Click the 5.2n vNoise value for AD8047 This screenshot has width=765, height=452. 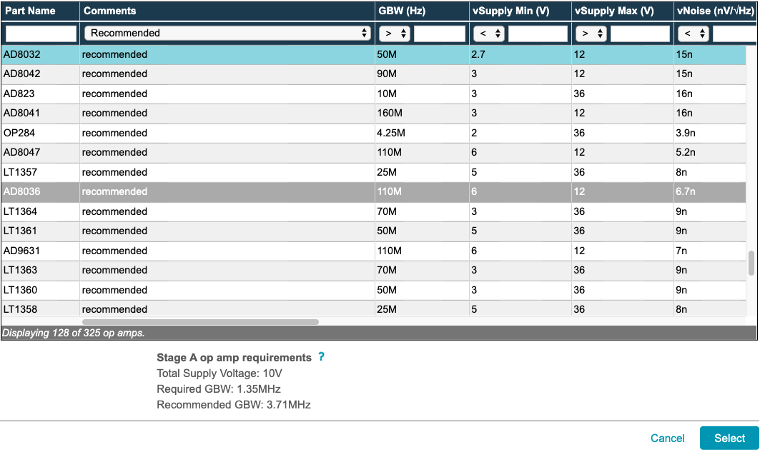click(686, 153)
